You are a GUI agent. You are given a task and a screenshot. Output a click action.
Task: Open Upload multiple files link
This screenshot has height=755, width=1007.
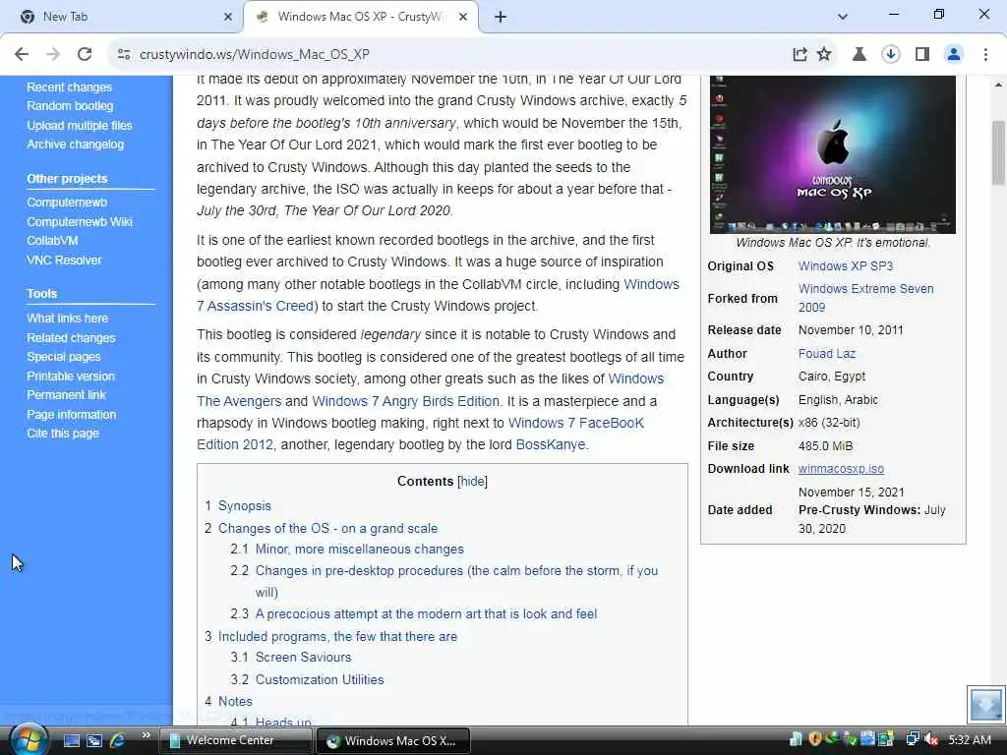80,125
